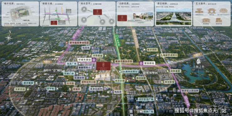
Task: Click the central red project logo block
Action: pyautogui.click(x=103, y=66)
